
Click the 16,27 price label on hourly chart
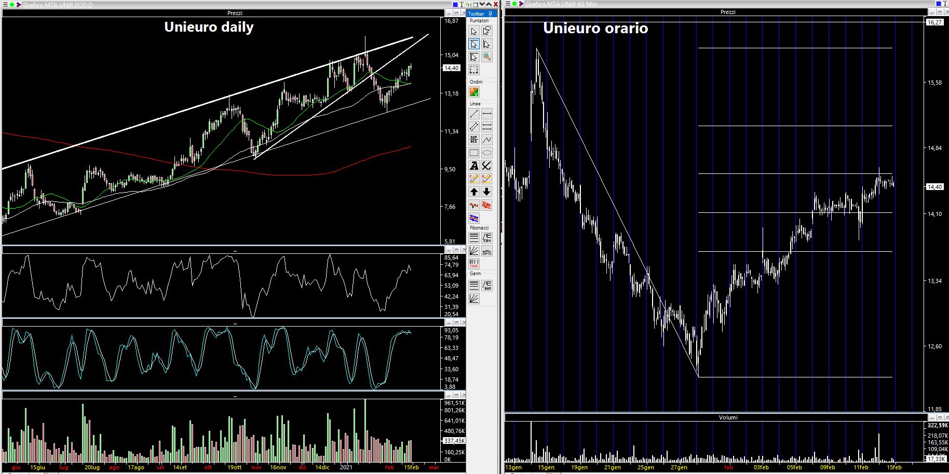[x=935, y=22]
